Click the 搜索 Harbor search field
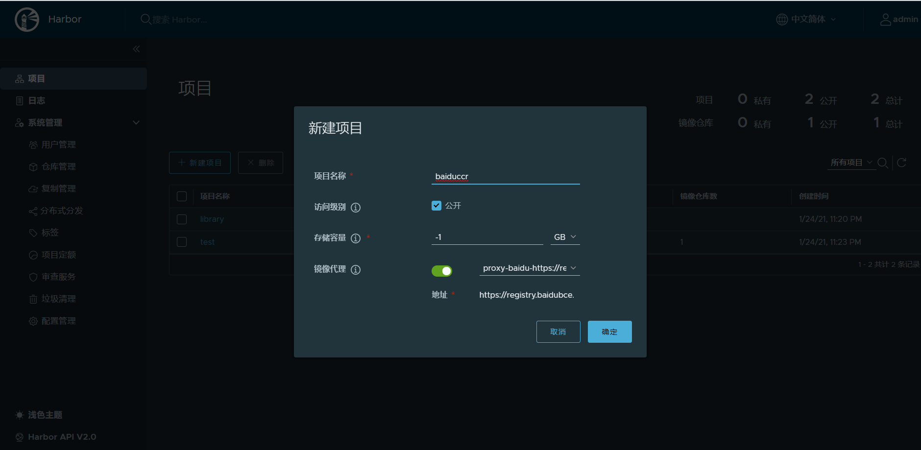 (x=180, y=20)
